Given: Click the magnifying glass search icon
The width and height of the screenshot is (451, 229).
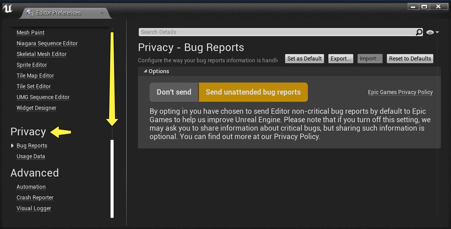Looking at the screenshot, I should tap(419, 32).
